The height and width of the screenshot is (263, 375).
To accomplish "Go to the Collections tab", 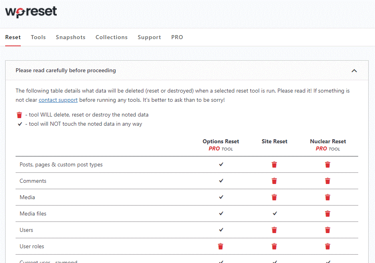I will [111, 37].
